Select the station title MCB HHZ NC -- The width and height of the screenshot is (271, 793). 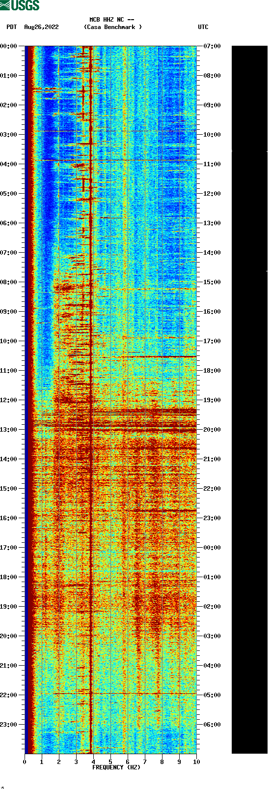[x=112, y=20]
